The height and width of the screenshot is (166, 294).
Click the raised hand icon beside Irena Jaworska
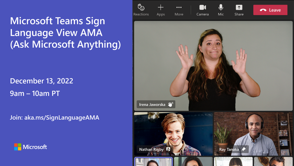[x=170, y=104]
